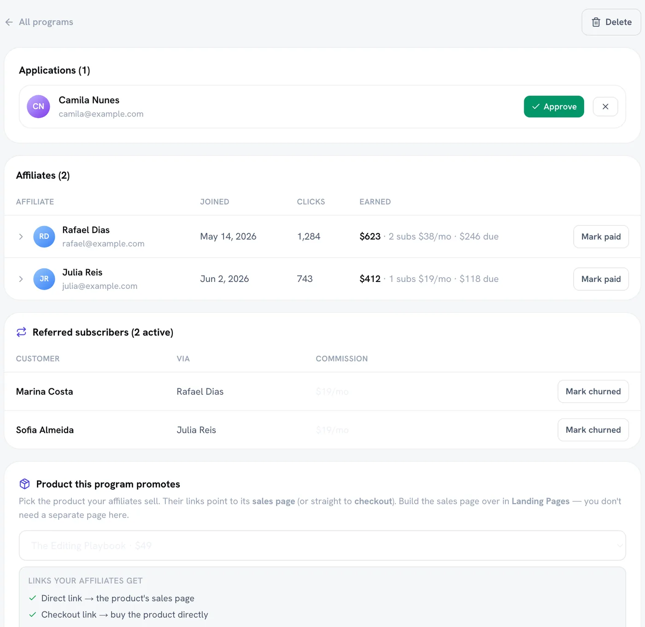Click the EARNED column header
Screen dimensions: 645x627
click(375, 202)
